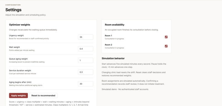Click the Optimizer weights heading
222x106 pixels.
tap(20, 25)
